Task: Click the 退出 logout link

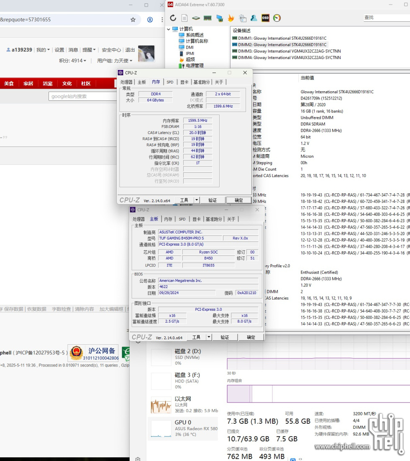Action: (130, 50)
